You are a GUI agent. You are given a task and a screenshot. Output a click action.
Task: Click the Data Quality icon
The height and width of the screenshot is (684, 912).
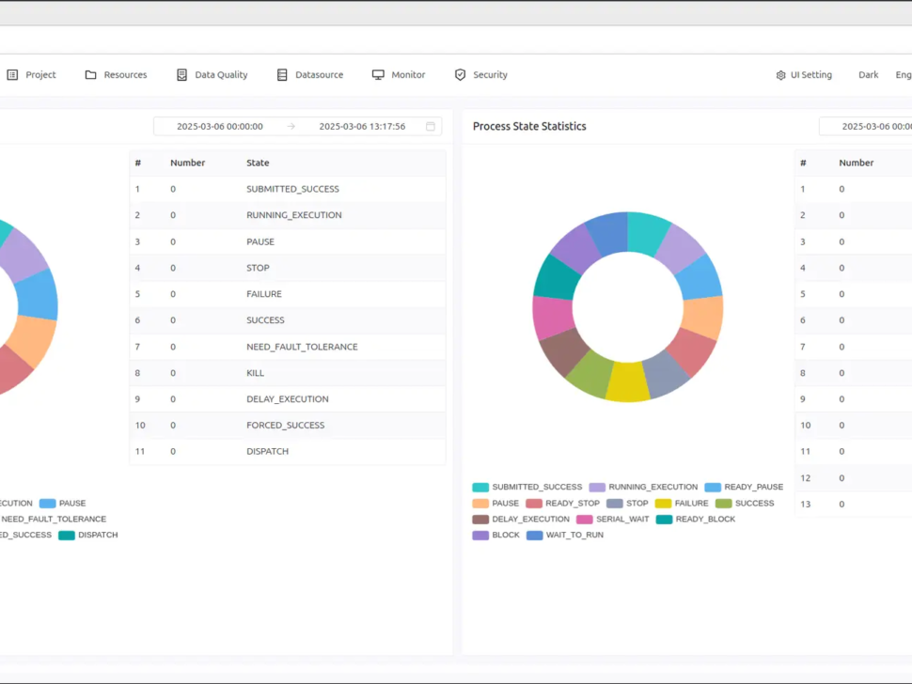(x=182, y=75)
